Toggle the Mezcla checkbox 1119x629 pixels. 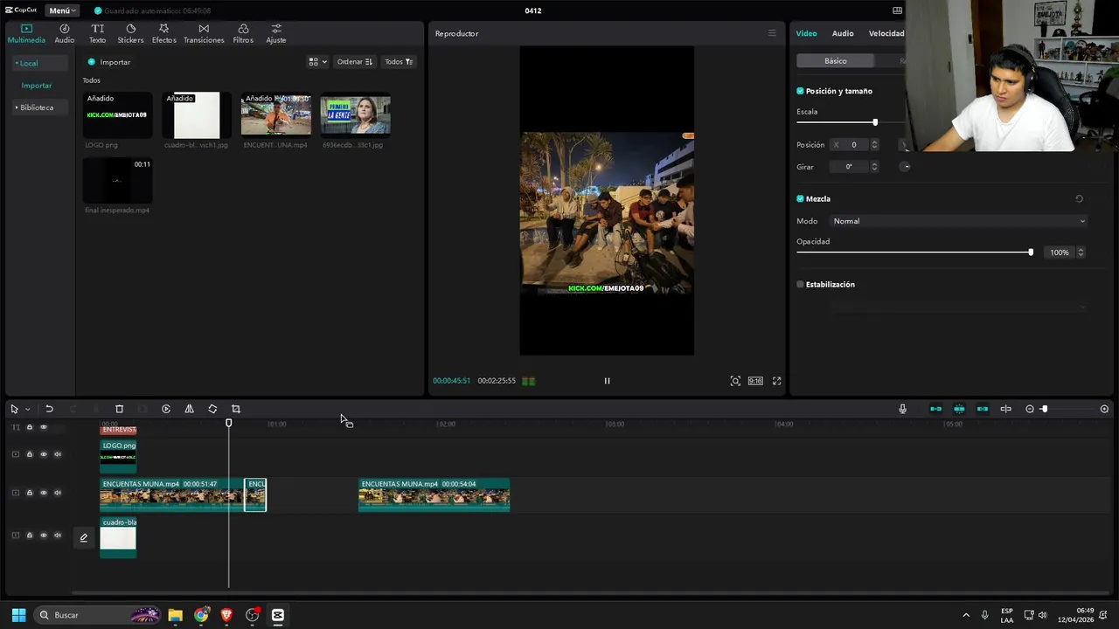pyautogui.click(x=800, y=199)
